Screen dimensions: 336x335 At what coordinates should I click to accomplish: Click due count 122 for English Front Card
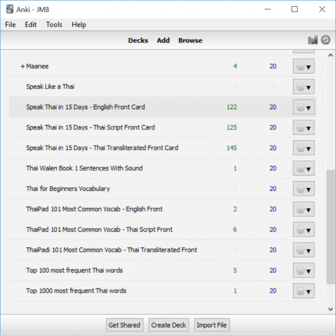click(232, 107)
